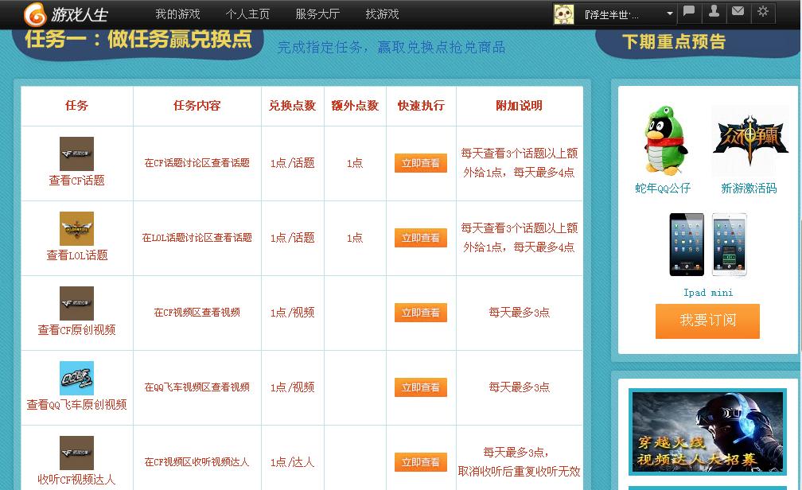
Task: Click 在CF视频区收听视频达人 task description
Action: [197, 462]
